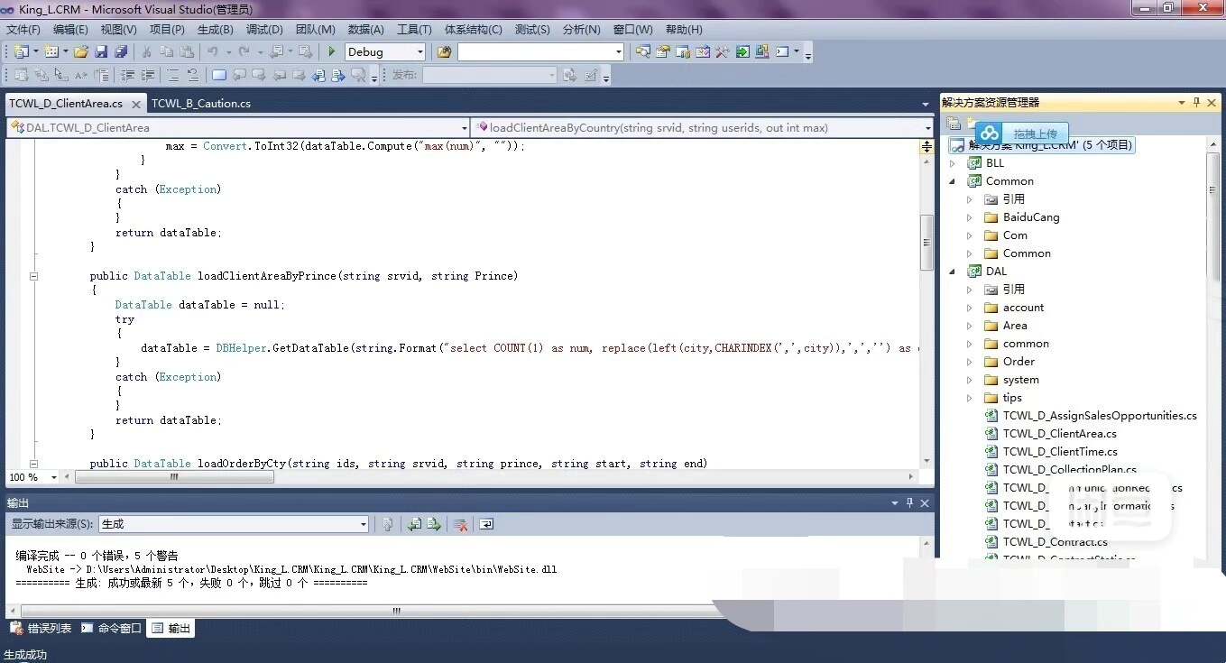Collapse the DAL project node

click(952, 272)
